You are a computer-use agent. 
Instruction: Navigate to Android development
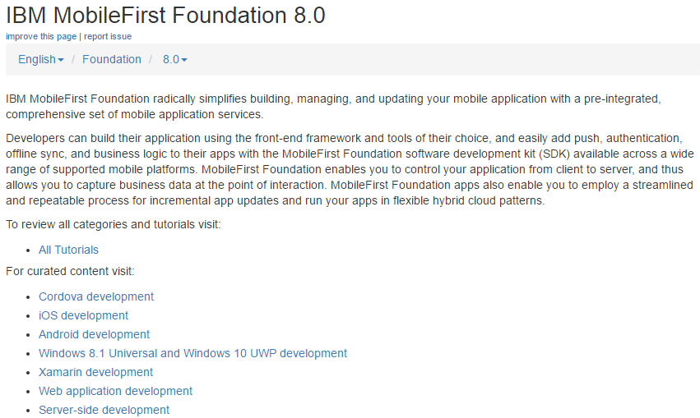94,334
